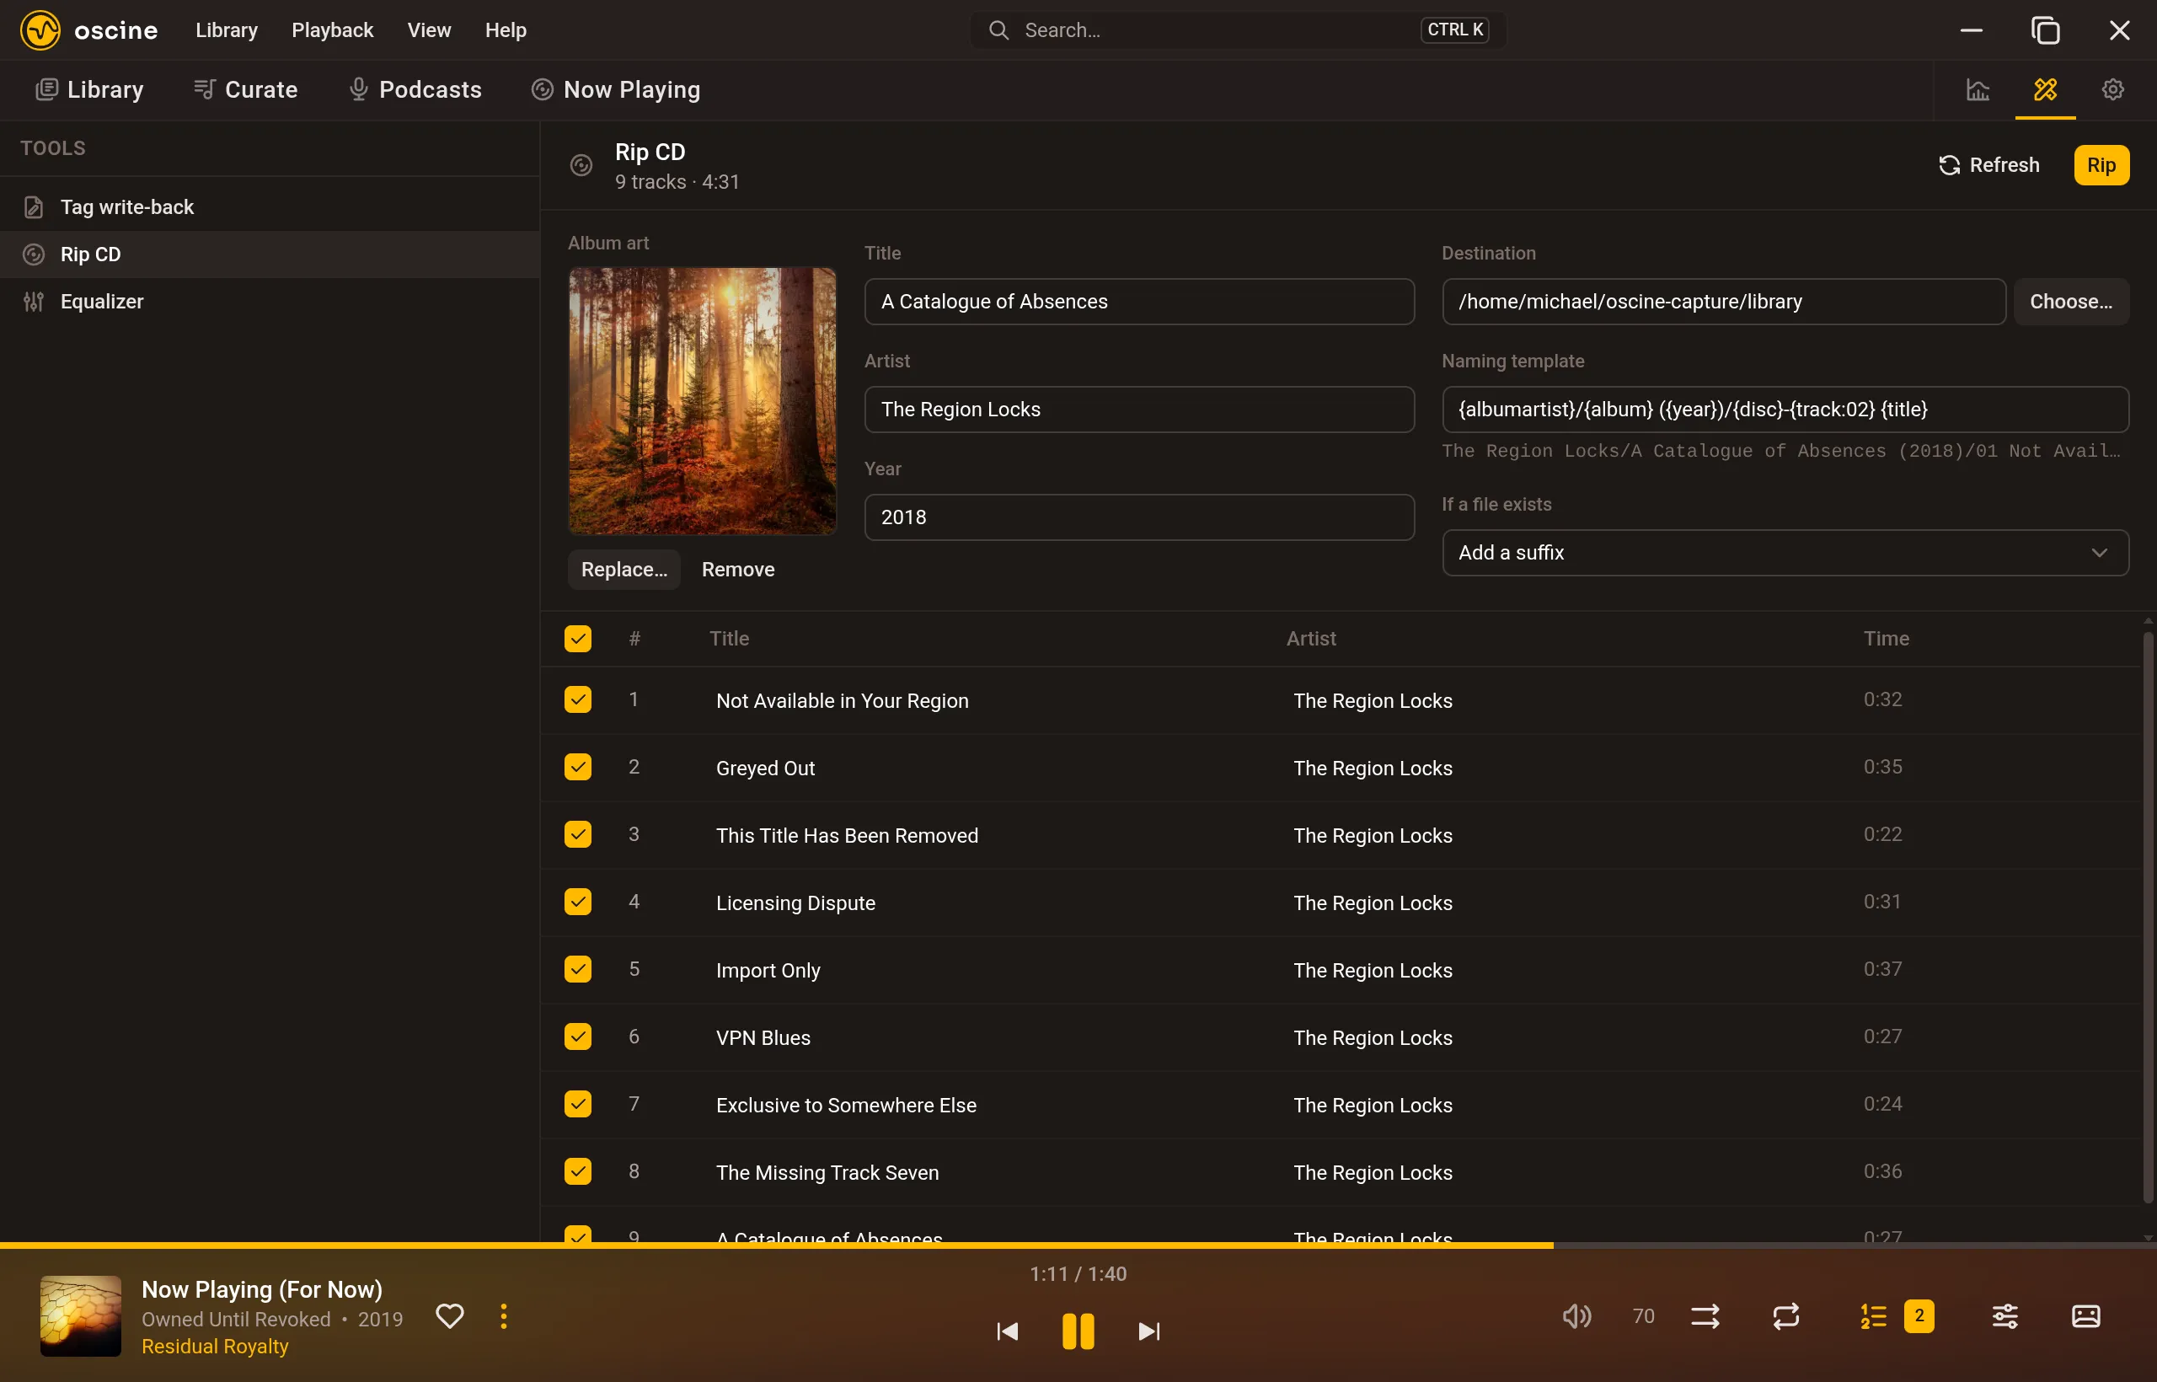This screenshot has width=2157, height=1382.
Task: Toggle repeat mode
Action: pyautogui.click(x=1785, y=1315)
